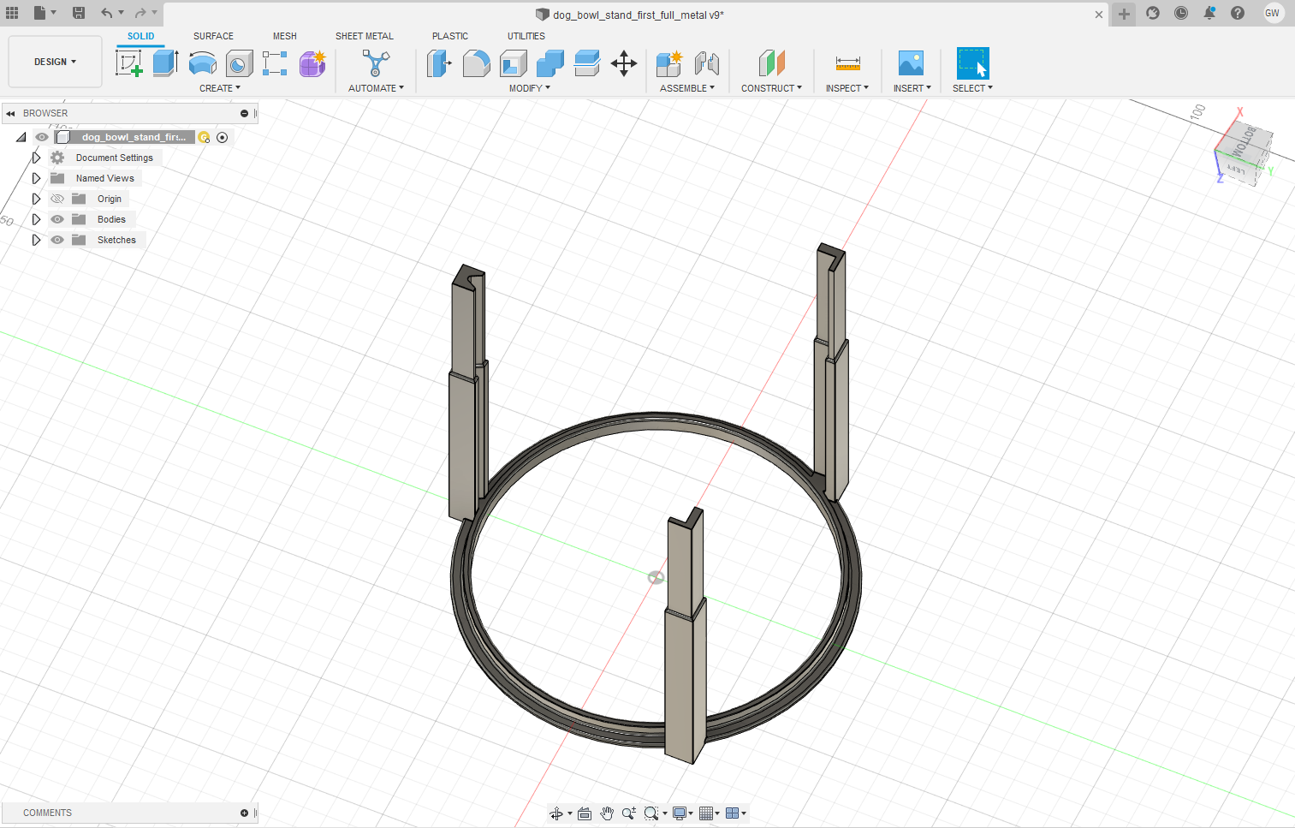Open the MODIFY dropdown menu
1295x828 pixels.
click(530, 88)
